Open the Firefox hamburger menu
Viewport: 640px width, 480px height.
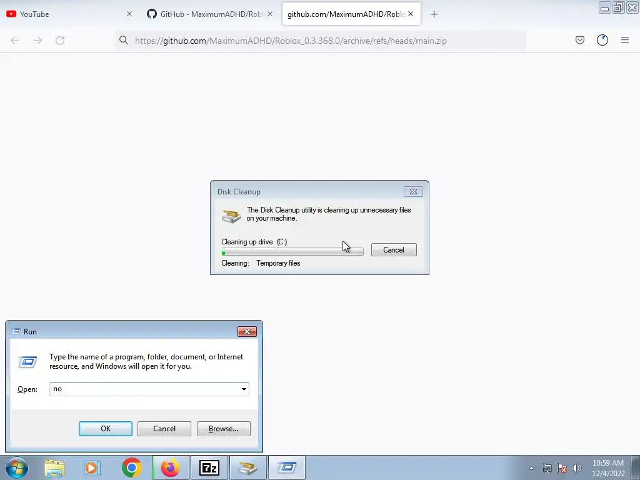pos(625,40)
